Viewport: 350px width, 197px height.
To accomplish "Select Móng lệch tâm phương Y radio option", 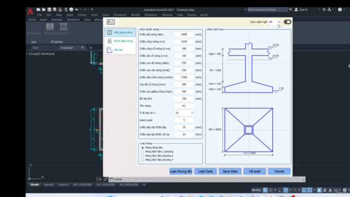I will (143, 160).
